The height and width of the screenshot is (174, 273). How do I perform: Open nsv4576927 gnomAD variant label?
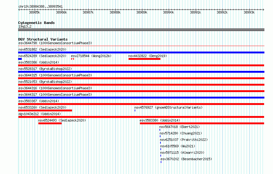168,107
